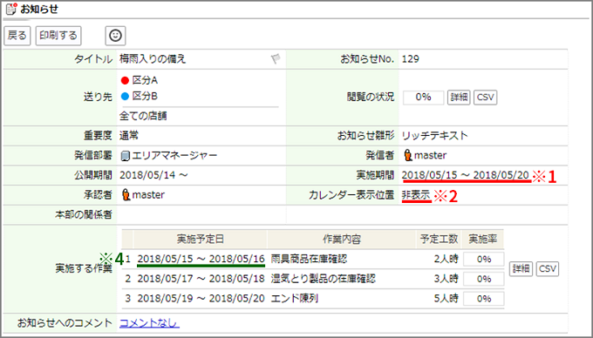
Task: Click 区分A destination label
Action: (145, 80)
